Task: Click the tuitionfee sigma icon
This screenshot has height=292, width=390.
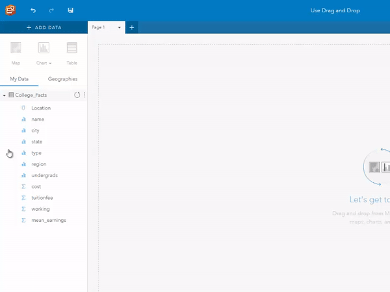Action: click(x=23, y=198)
